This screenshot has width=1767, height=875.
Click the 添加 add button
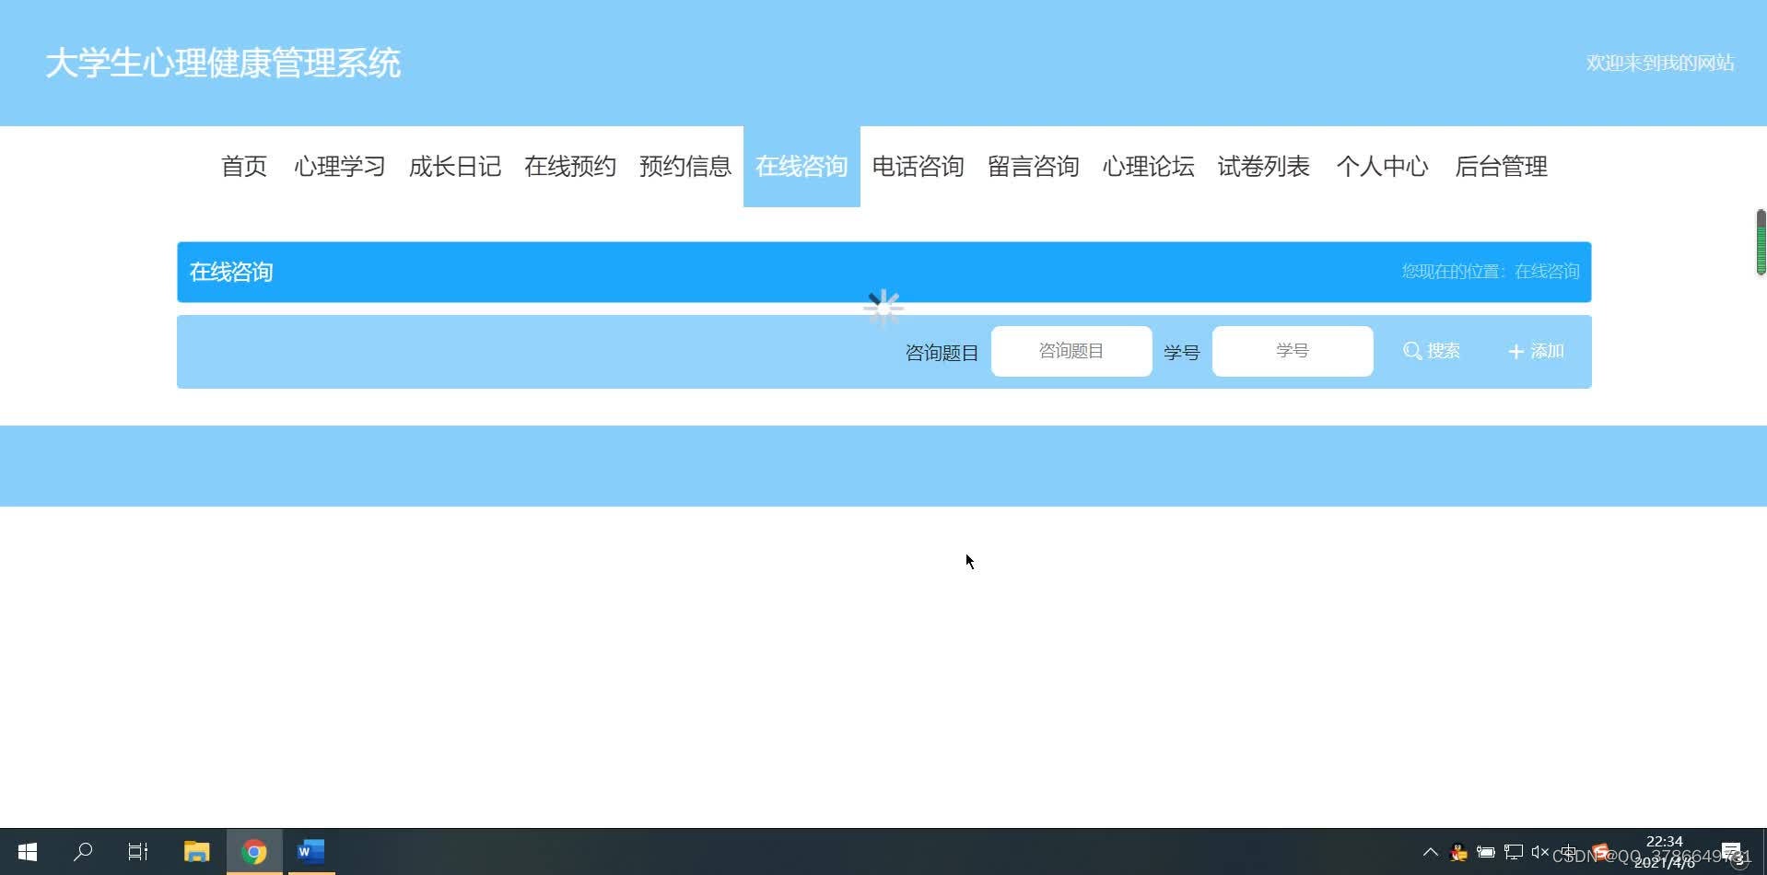[x=1535, y=351]
